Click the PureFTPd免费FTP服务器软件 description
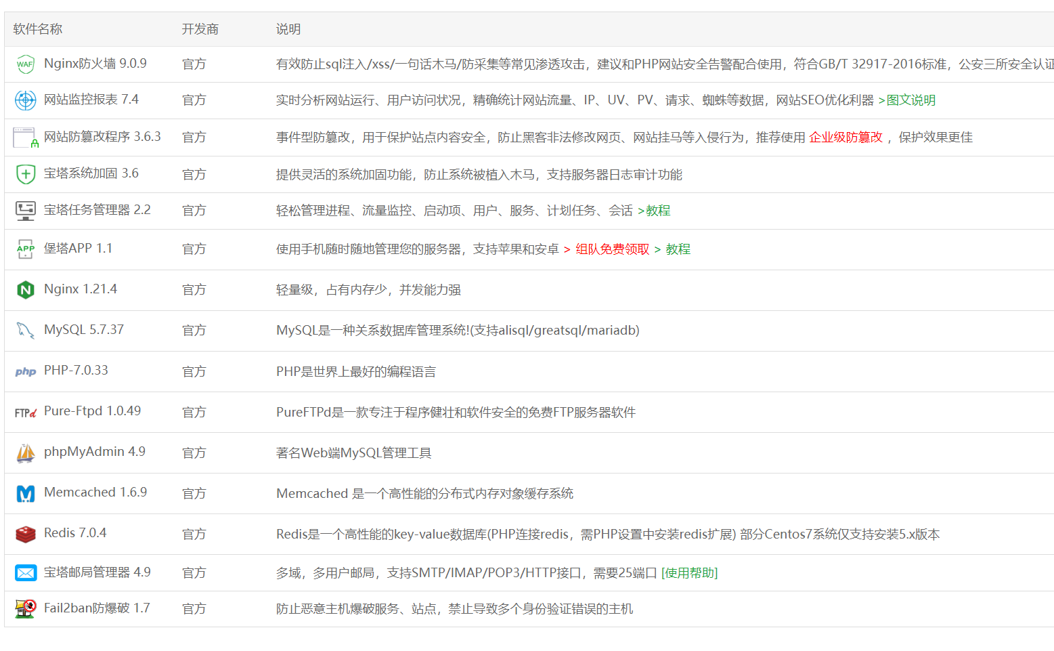This screenshot has width=1054, height=651. click(x=456, y=413)
